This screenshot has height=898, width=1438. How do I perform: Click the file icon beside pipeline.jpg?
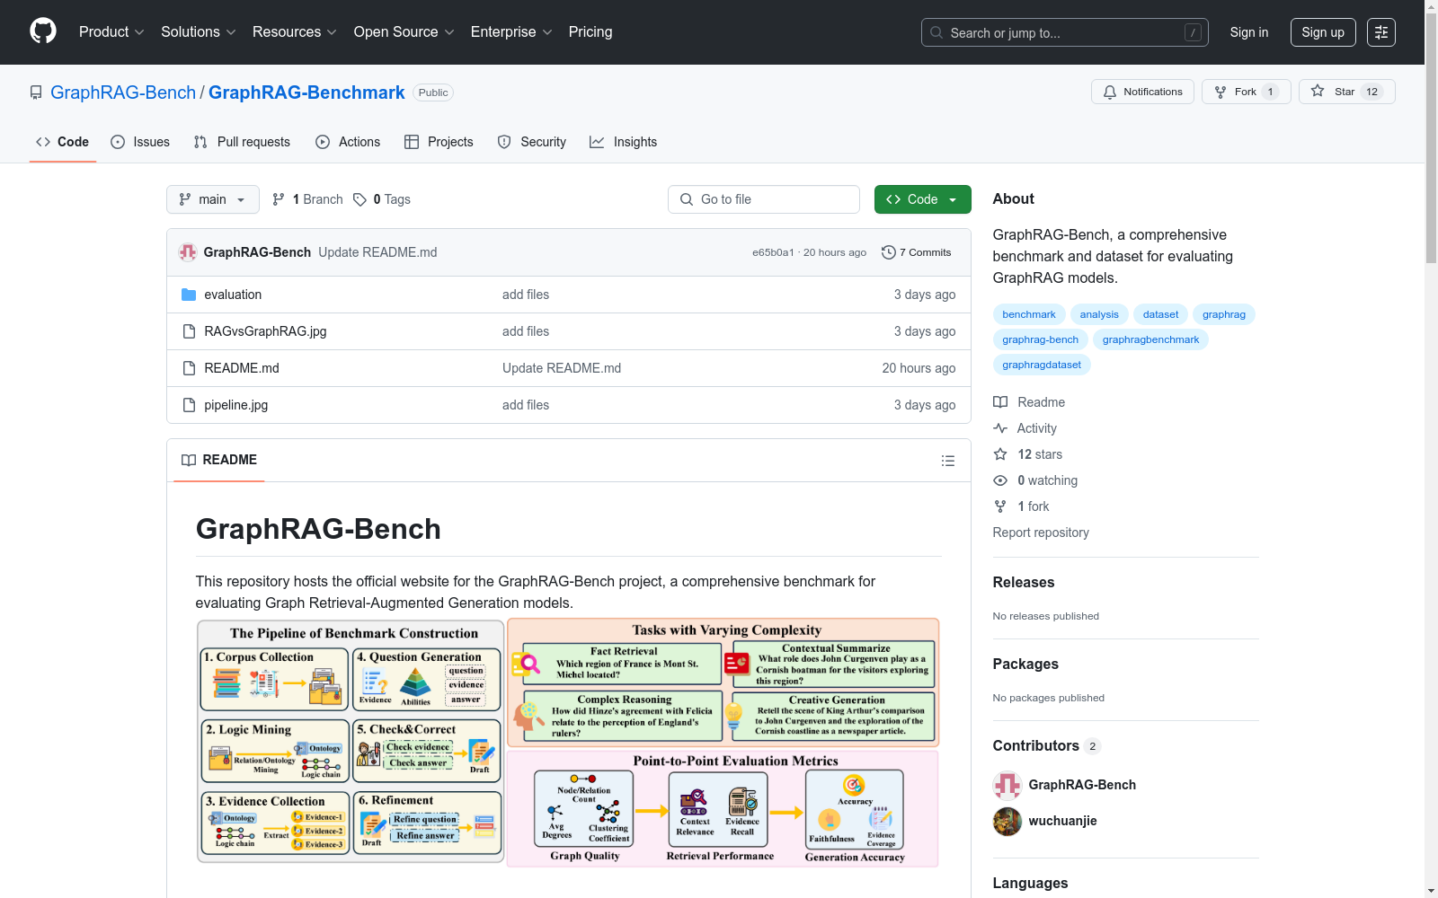pyautogui.click(x=189, y=405)
